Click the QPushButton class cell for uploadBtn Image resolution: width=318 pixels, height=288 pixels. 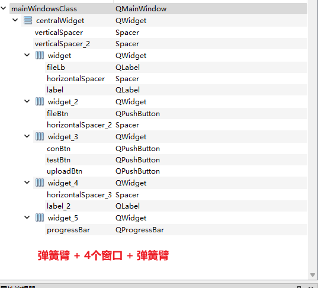coord(138,171)
